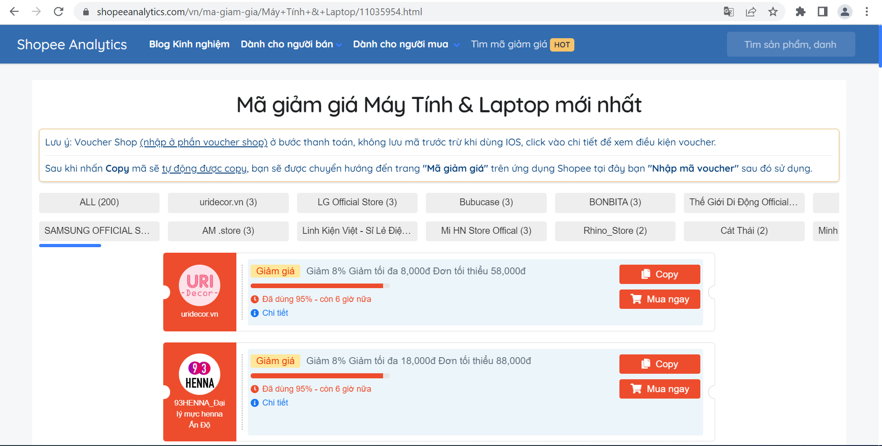Open the browser extensions puzzle icon

pyautogui.click(x=801, y=12)
